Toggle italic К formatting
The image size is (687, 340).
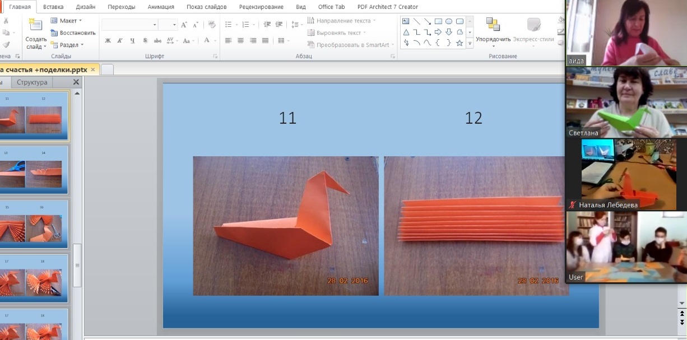click(120, 41)
